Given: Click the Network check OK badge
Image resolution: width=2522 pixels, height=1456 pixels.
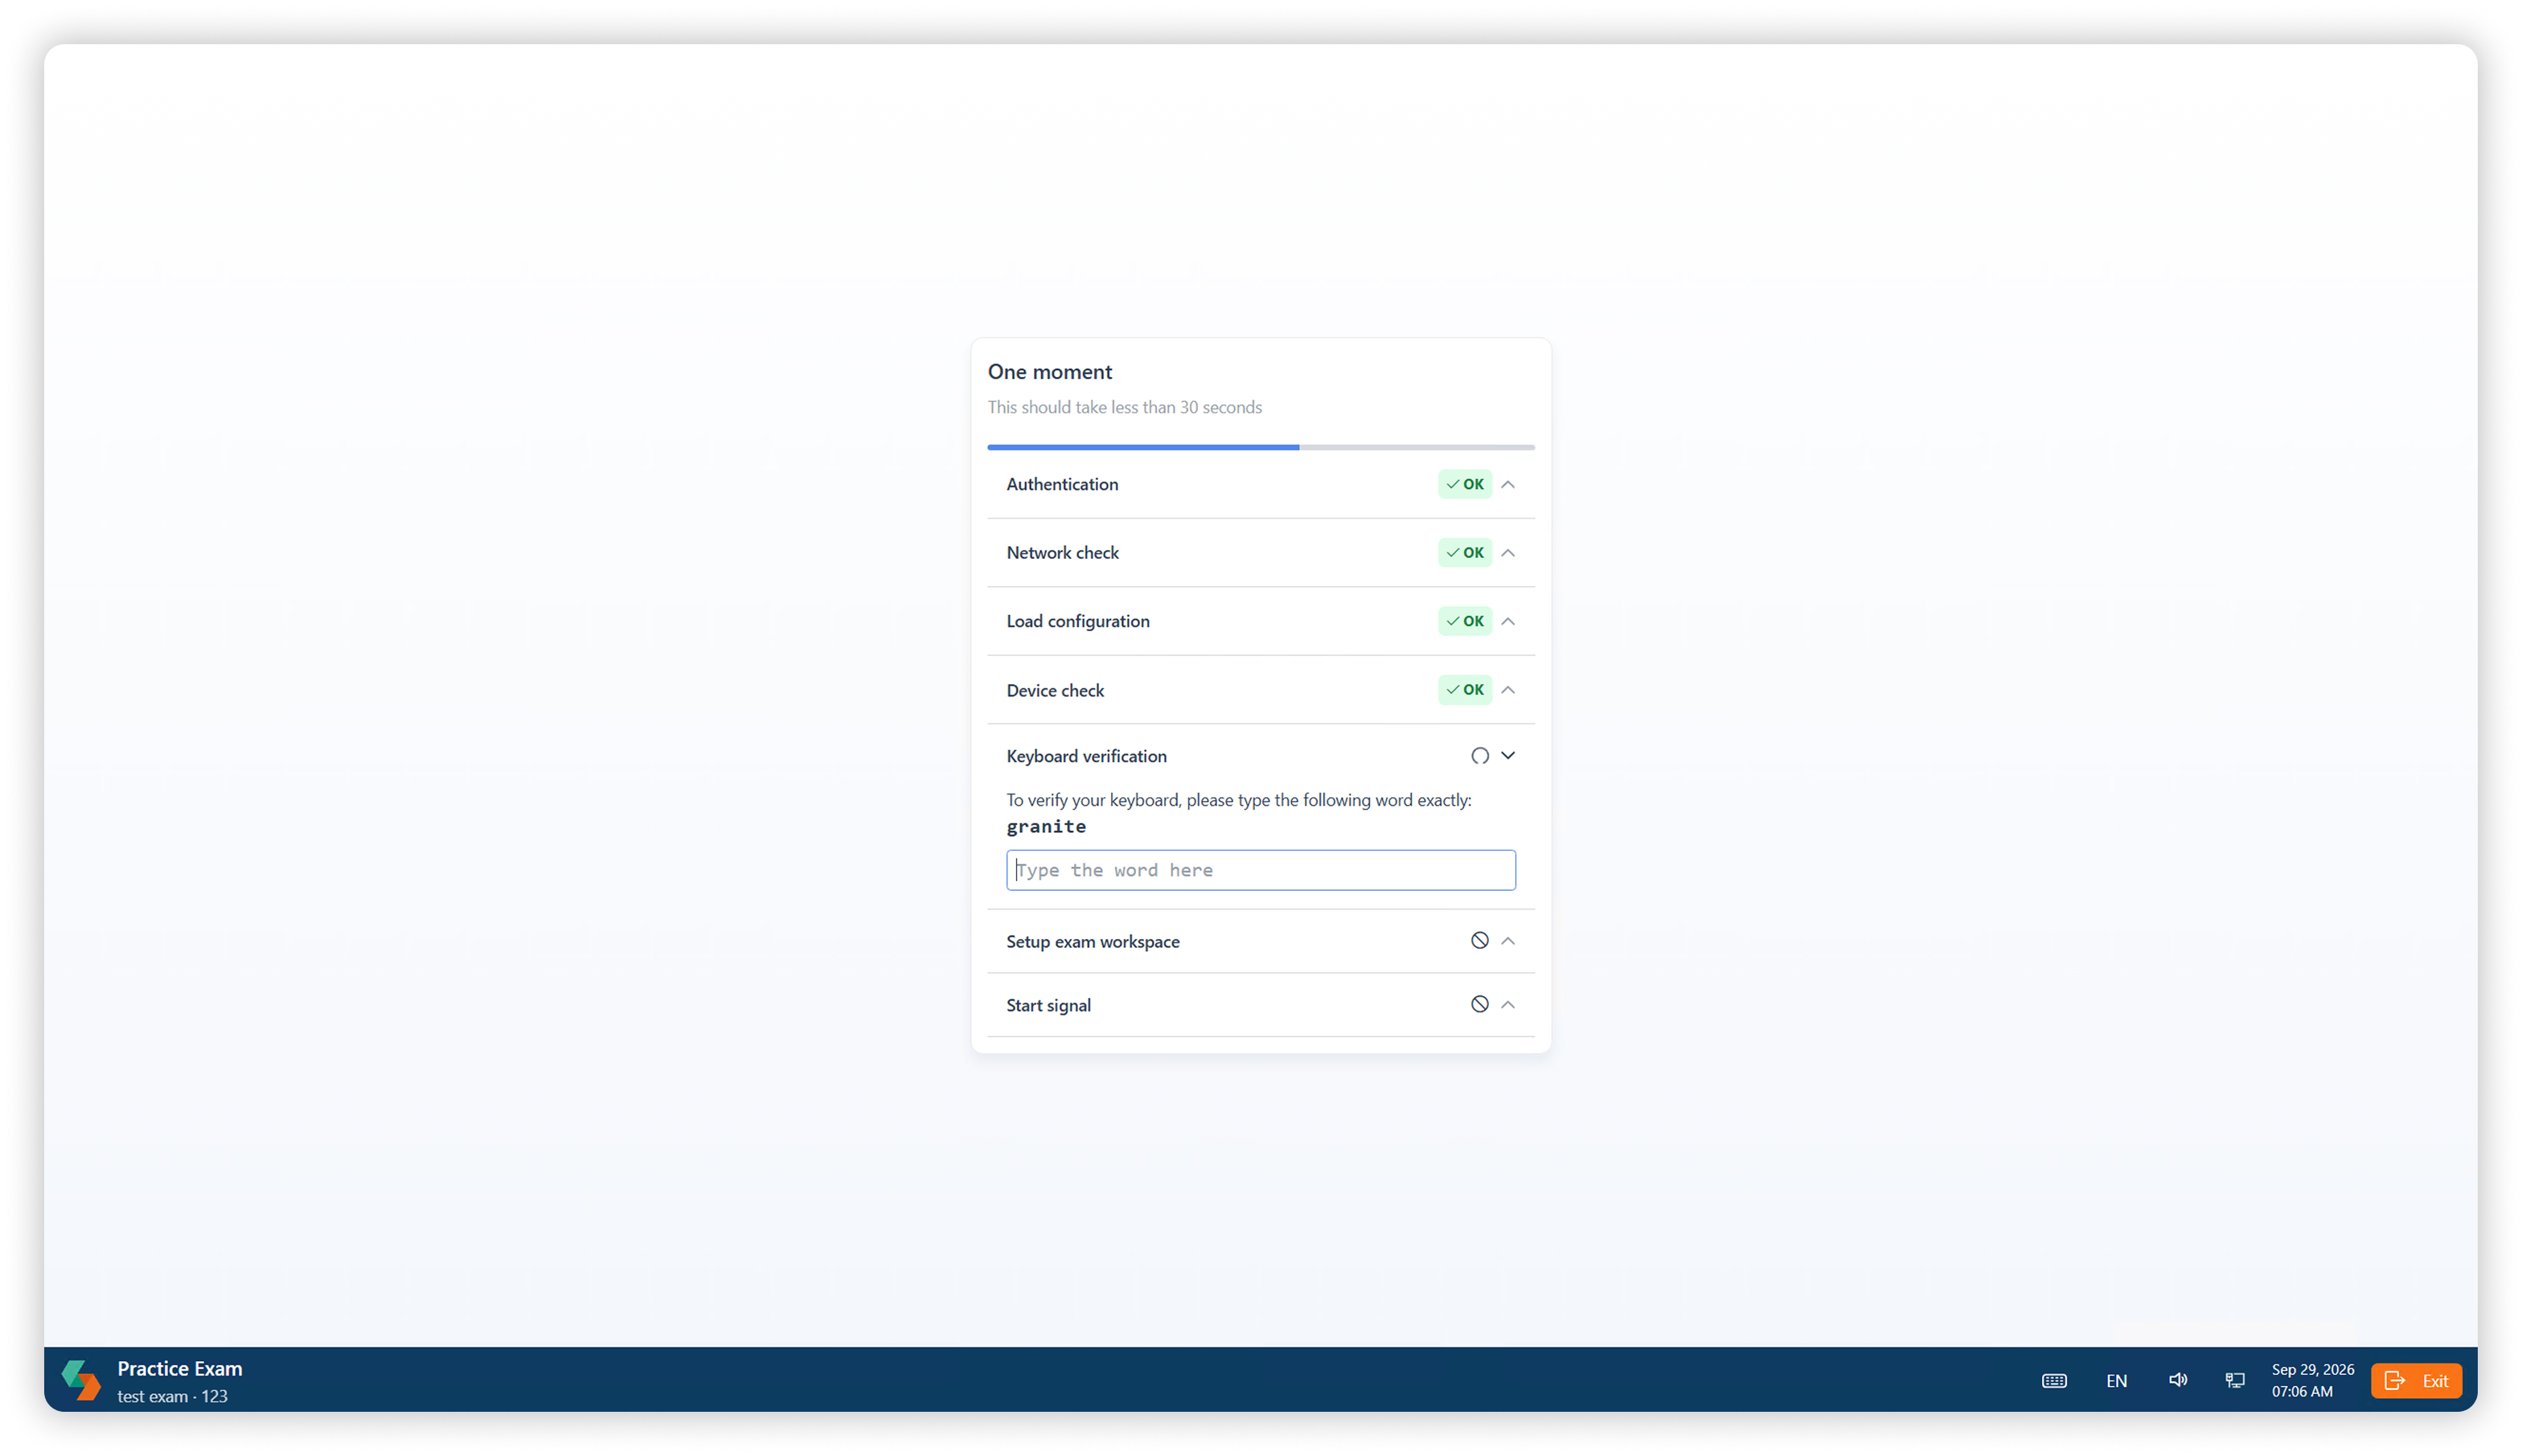Looking at the screenshot, I should click(1464, 552).
